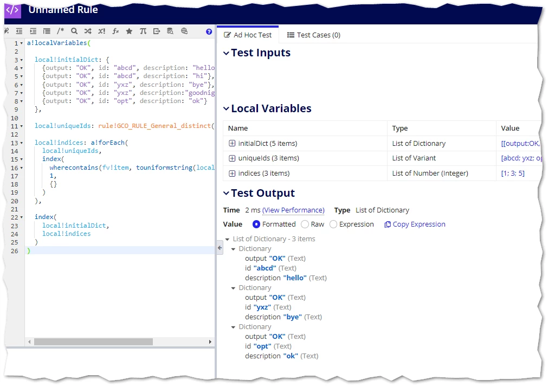The height and width of the screenshot is (386, 548).
Task: Open help with the blue question mark
Action: (209, 31)
